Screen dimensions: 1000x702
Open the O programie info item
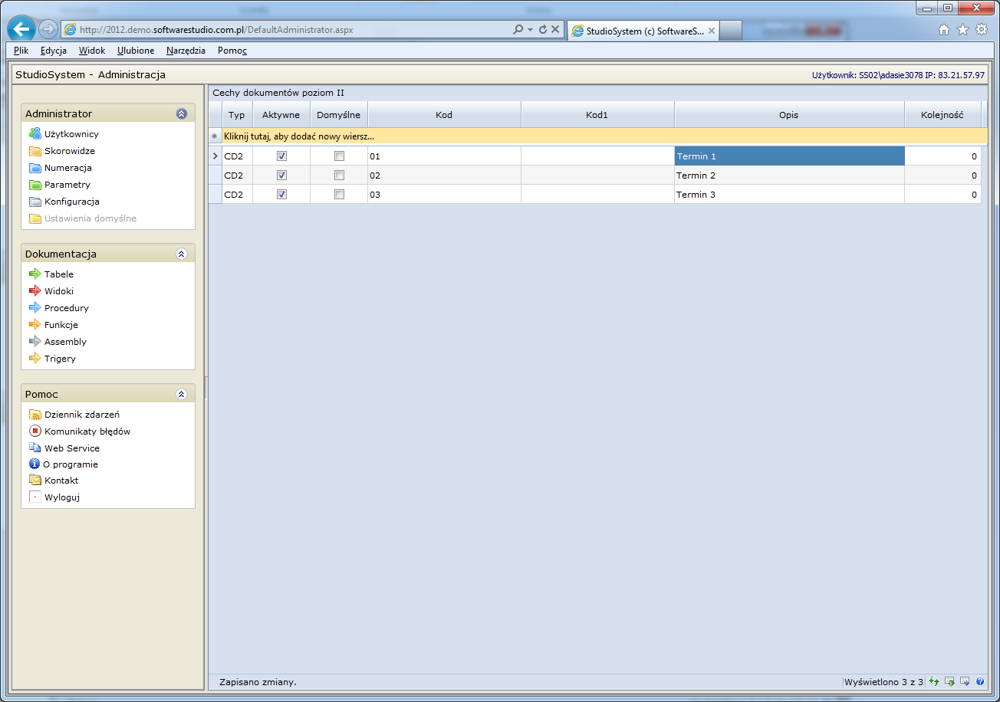click(70, 464)
